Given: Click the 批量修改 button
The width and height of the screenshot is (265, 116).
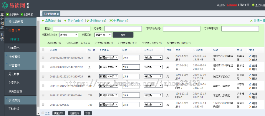Looking at the screenshot, I should tap(59, 113).
